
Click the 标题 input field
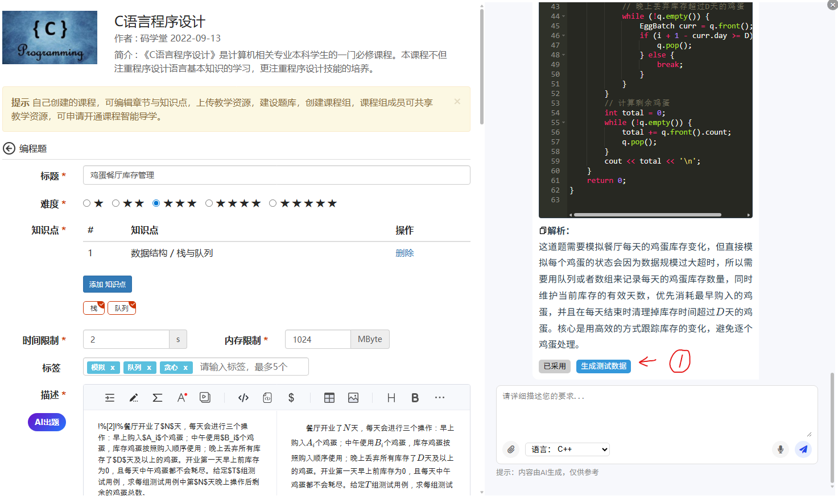[276, 175]
